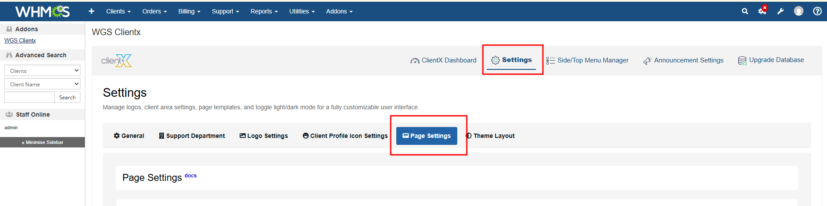This screenshot has width=827, height=206.
Task: Click the plus add-new icon
Action: point(91,11)
